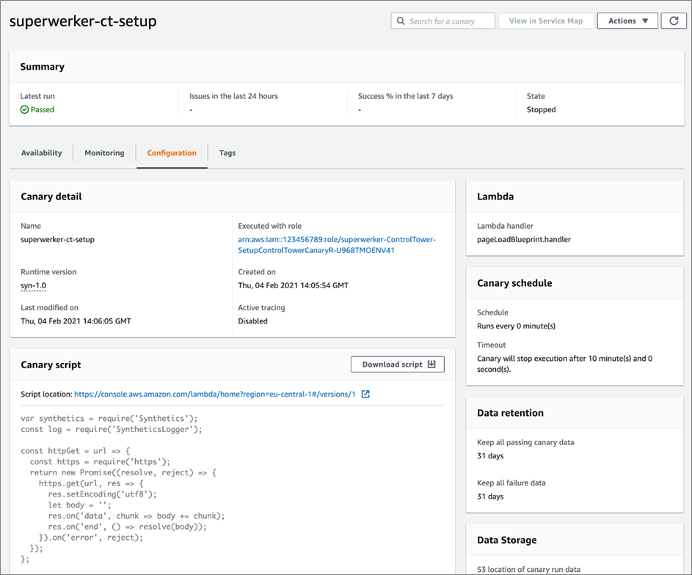692x575 pixels.
Task: Click the Canary script heading
Action: (x=51, y=365)
